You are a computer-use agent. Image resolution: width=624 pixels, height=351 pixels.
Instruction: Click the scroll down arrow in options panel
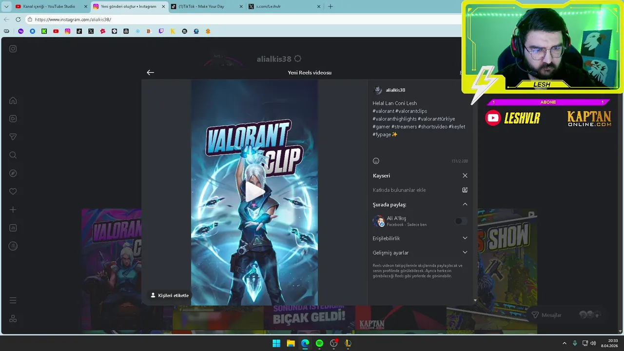click(475, 300)
